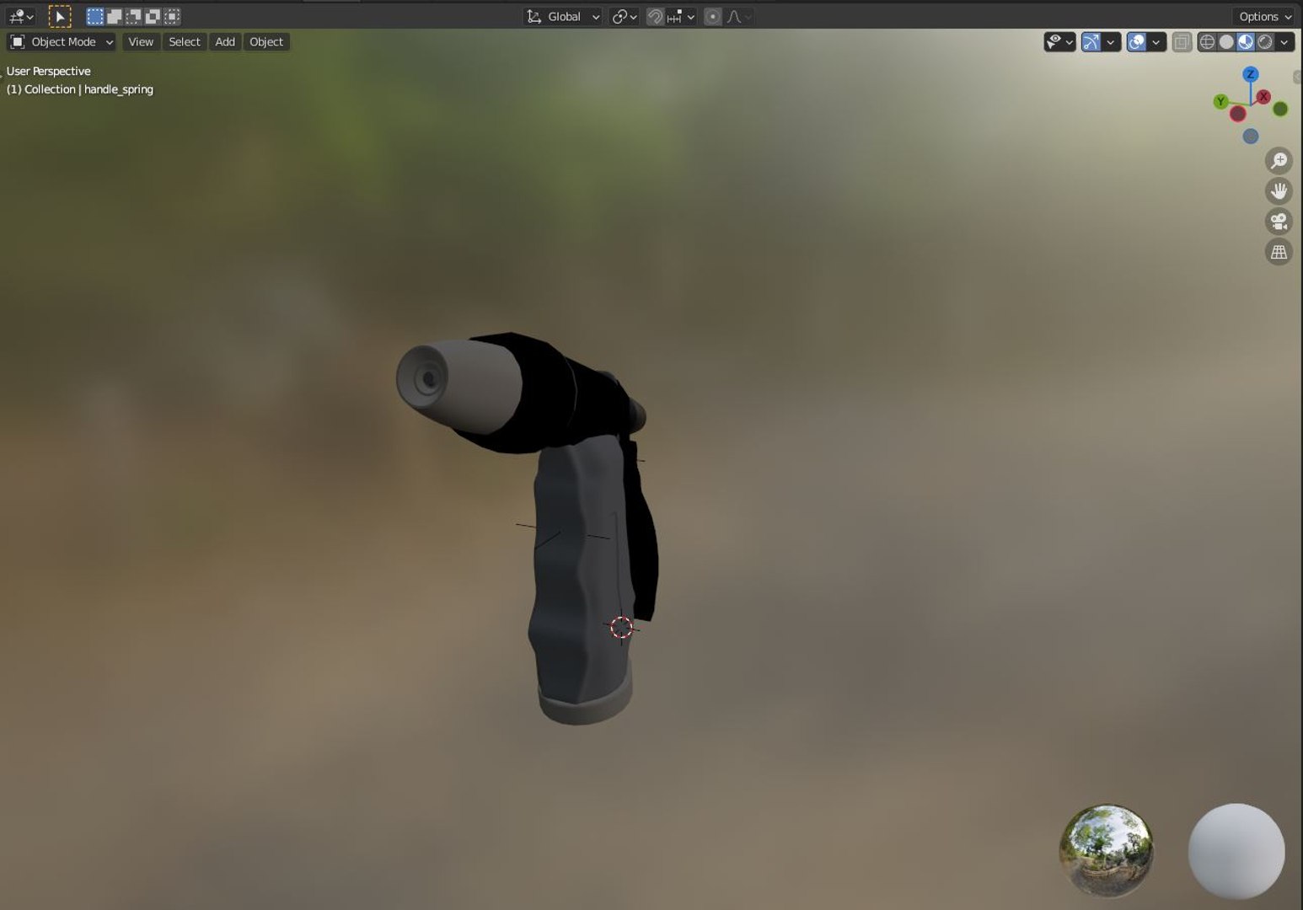Toggle viewport gizmos display
The height and width of the screenshot is (910, 1303).
[x=1091, y=41]
